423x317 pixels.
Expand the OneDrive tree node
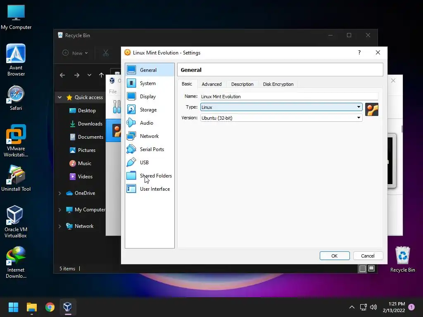(59, 193)
